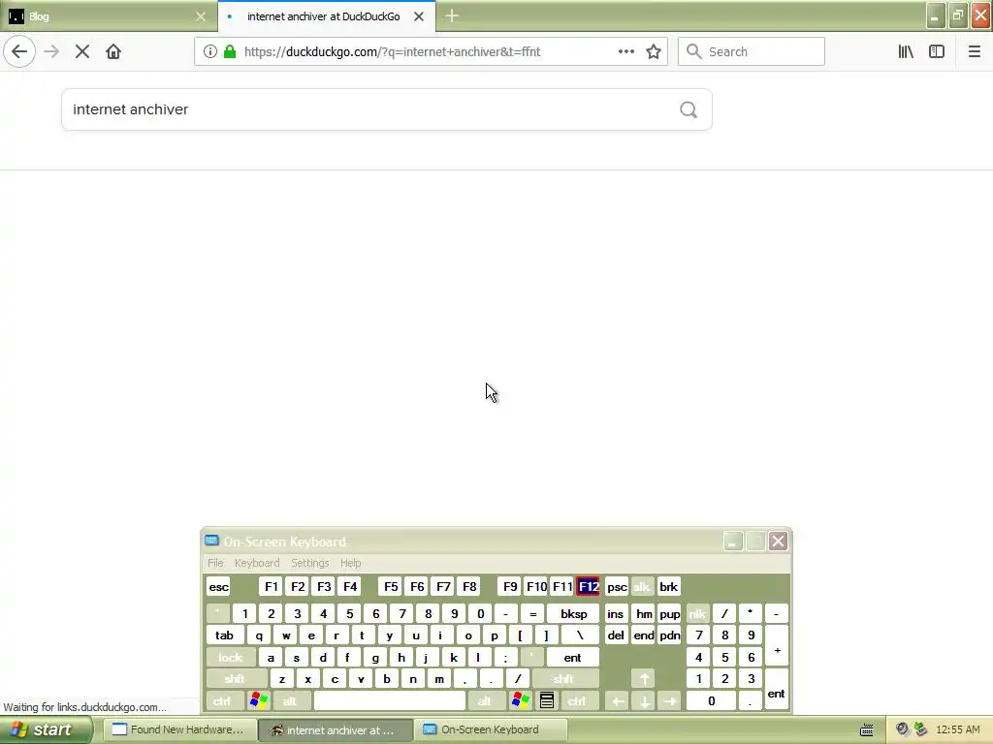The image size is (993, 744).
Task: Go forward using Firefox forward arrow
Action: coord(52,52)
